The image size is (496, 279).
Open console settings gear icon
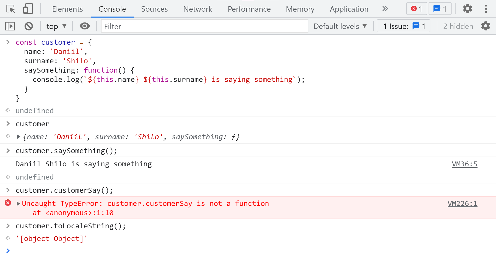[x=485, y=26]
